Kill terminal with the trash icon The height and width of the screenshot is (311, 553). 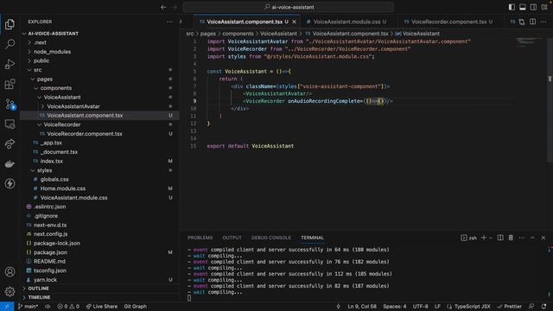click(511, 238)
